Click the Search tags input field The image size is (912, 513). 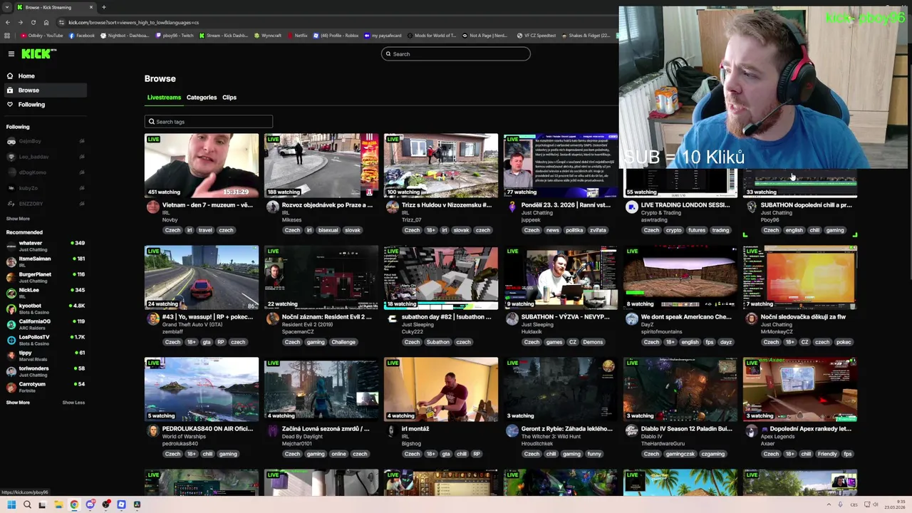(x=208, y=122)
